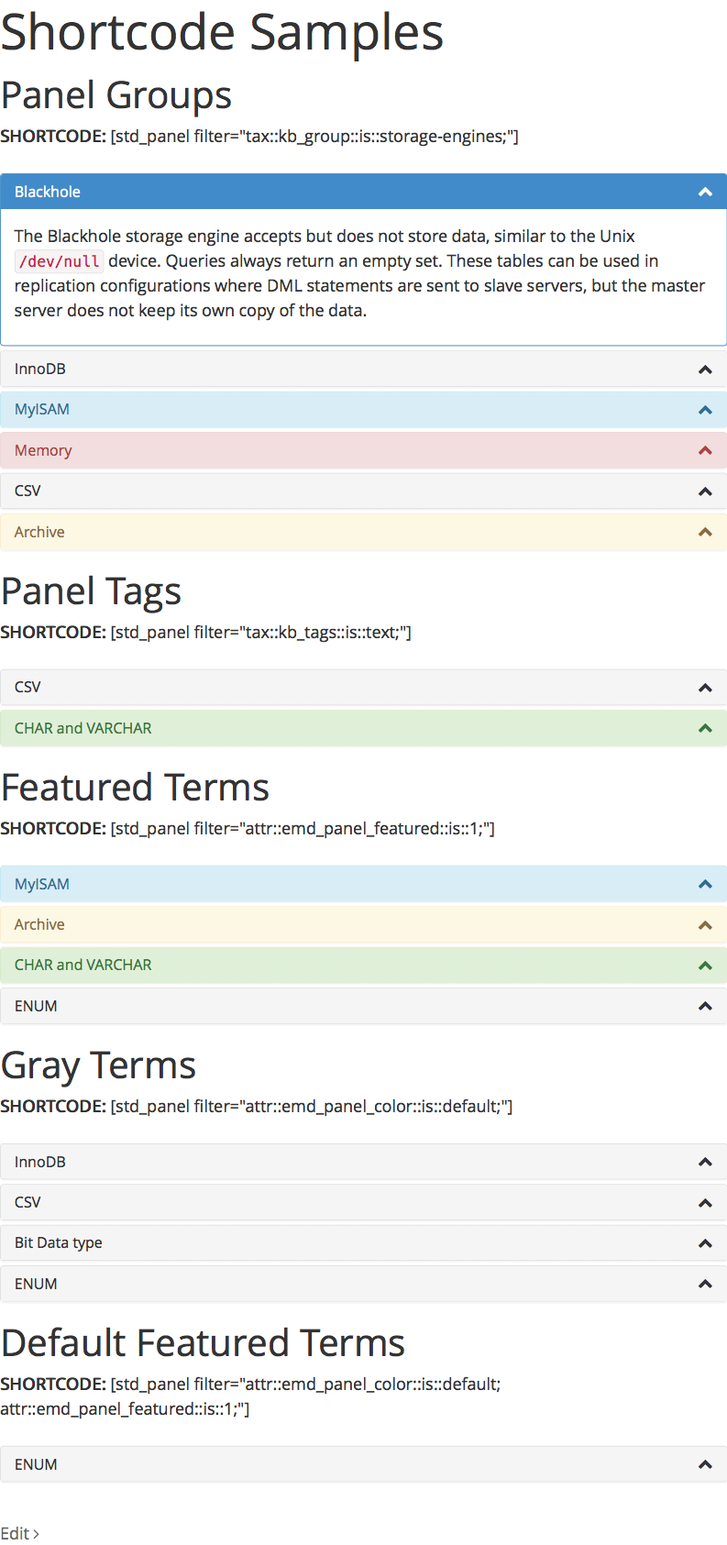Click chevron on MyISAM under Featured Terms
The image size is (727, 1545).
coord(705,884)
